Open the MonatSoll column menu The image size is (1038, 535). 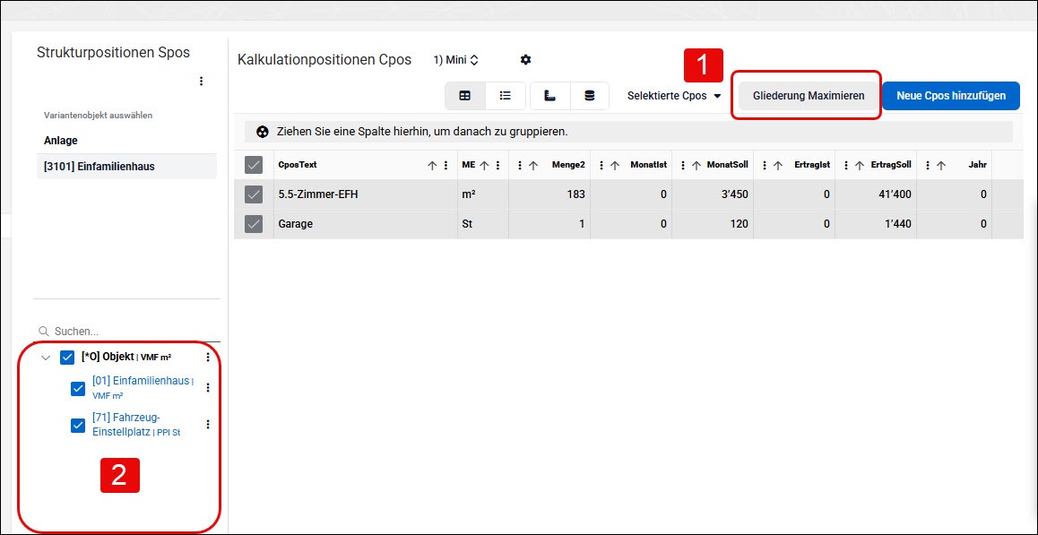point(682,166)
